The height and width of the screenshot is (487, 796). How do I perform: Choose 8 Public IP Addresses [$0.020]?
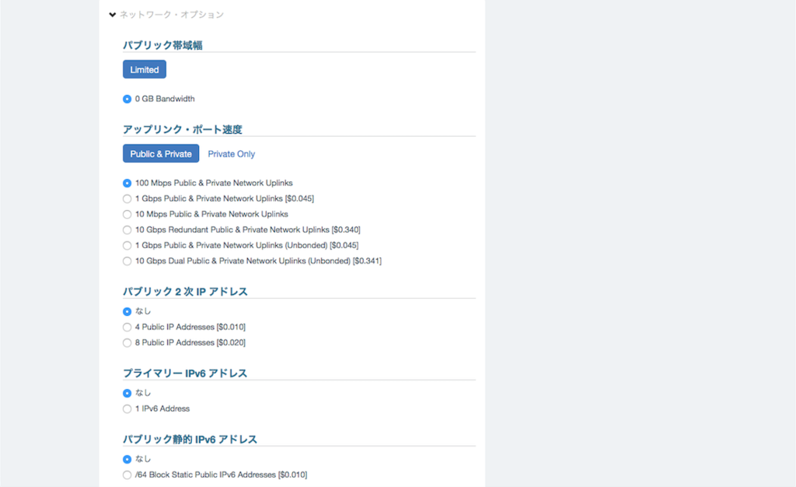pos(127,343)
